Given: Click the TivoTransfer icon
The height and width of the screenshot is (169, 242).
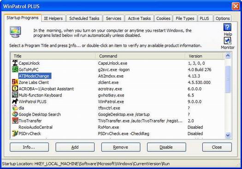Looking at the screenshot, I should pos(15,121).
